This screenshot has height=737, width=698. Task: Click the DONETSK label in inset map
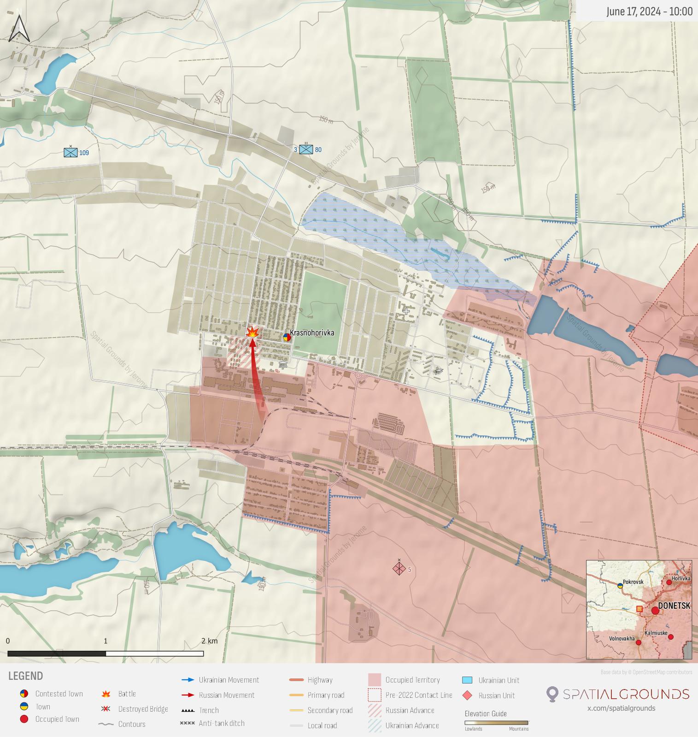[x=674, y=606]
